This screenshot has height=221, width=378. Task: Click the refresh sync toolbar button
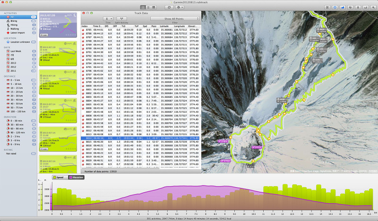point(169,8)
